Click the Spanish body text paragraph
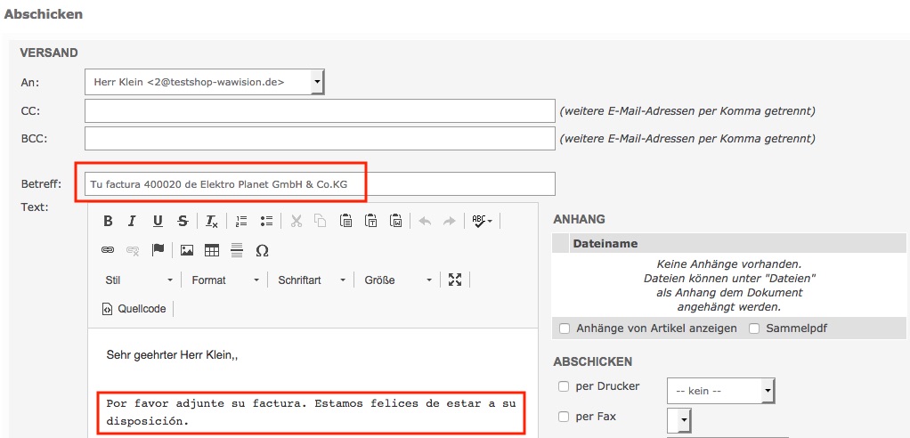This screenshot has height=438, width=910. coord(312,412)
